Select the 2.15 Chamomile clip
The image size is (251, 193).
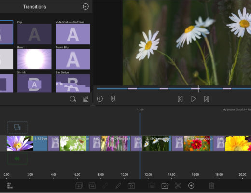[x=157, y=143]
